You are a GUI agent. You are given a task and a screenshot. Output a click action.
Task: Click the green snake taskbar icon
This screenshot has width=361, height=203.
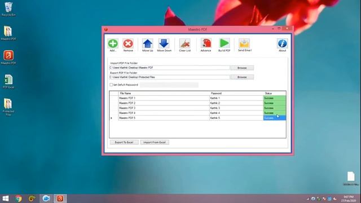pyautogui.click(x=32, y=198)
